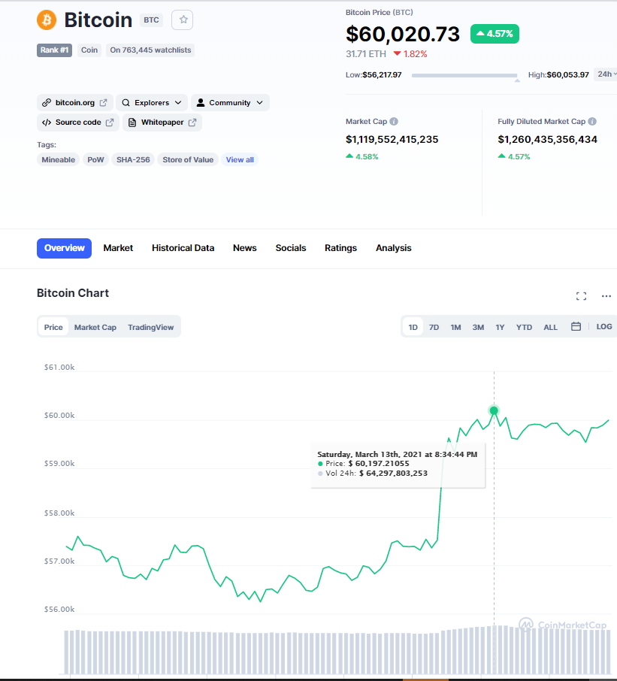Click the green 4.57% price change badge

[495, 34]
